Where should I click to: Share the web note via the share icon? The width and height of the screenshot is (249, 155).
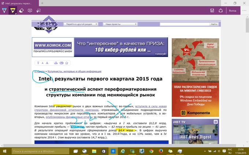(220, 11)
